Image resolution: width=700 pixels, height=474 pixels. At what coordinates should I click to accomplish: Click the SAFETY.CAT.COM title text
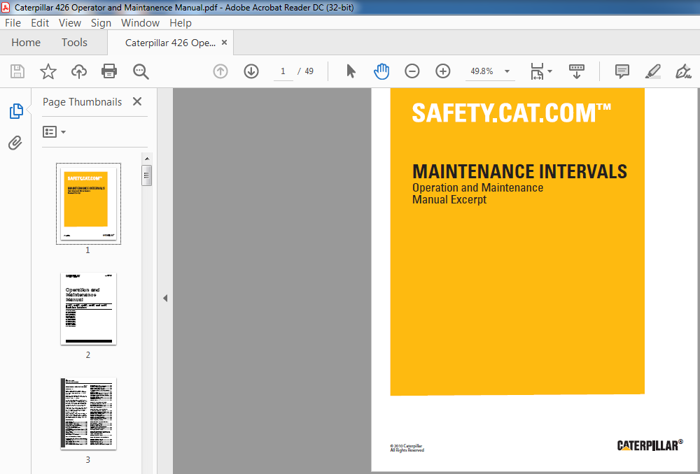tap(512, 113)
